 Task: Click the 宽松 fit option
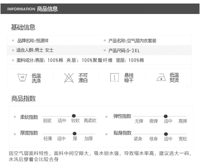(x=183, y=139)
